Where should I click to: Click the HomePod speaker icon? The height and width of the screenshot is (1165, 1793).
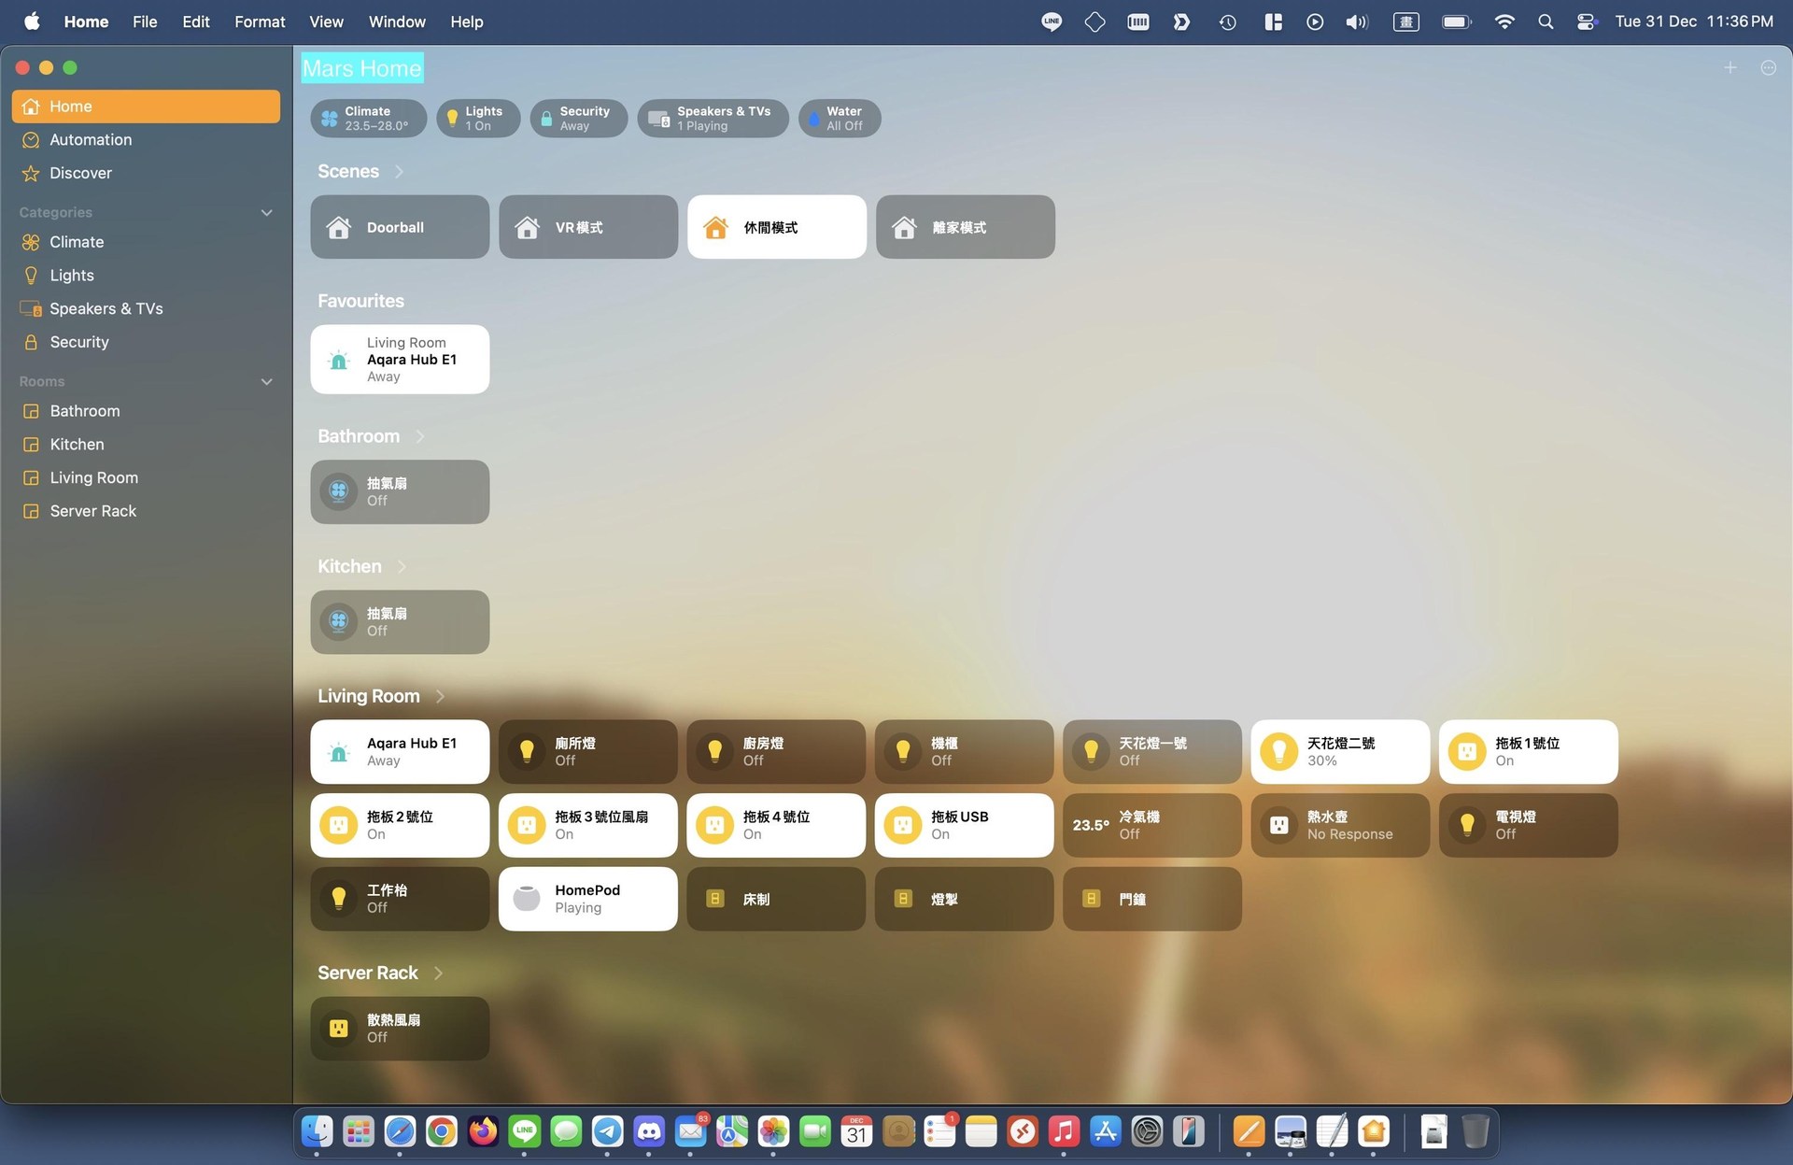pyautogui.click(x=527, y=899)
